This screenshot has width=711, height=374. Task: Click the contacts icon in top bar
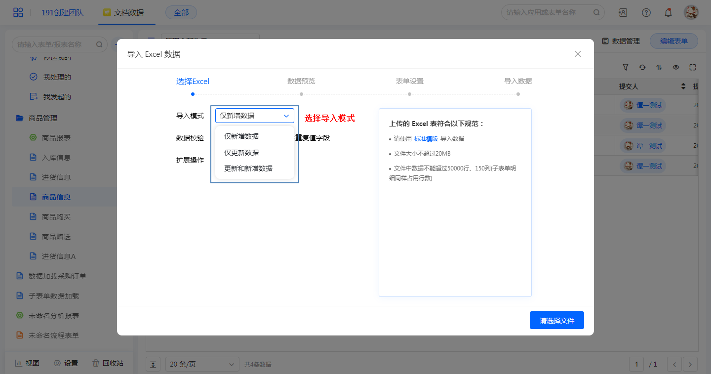623,12
